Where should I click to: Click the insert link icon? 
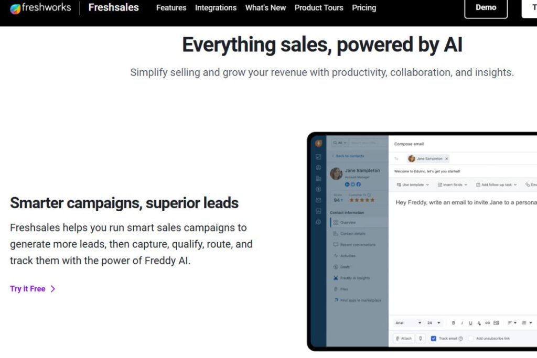tap(487, 323)
